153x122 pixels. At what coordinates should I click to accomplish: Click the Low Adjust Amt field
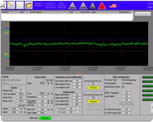pyautogui.click(x=77, y=101)
